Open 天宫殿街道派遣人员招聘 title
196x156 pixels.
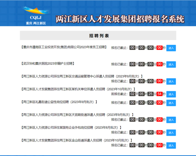[x=77, y=115]
